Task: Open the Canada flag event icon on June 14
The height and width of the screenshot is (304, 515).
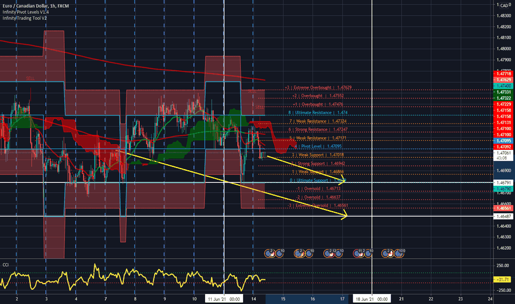Action: point(272,254)
